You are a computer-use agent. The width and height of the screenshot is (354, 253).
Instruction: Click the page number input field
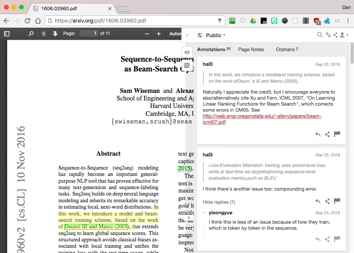pos(88,33)
